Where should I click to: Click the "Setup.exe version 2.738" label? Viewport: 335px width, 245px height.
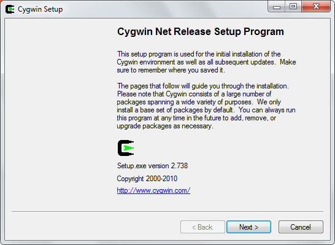click(152, 166)
